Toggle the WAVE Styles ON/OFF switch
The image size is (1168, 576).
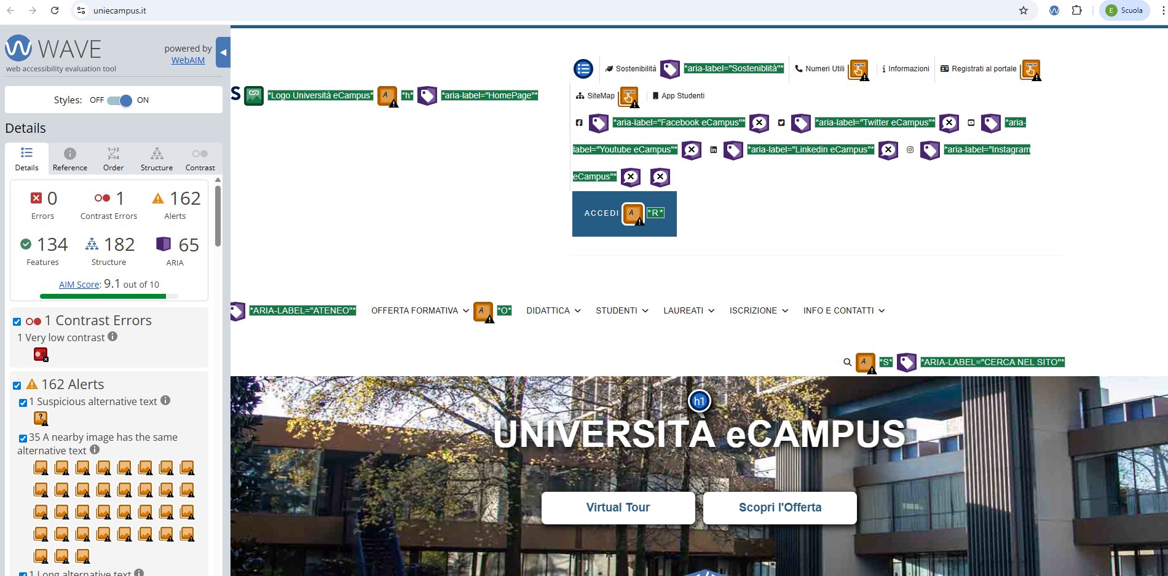(119, 100)
